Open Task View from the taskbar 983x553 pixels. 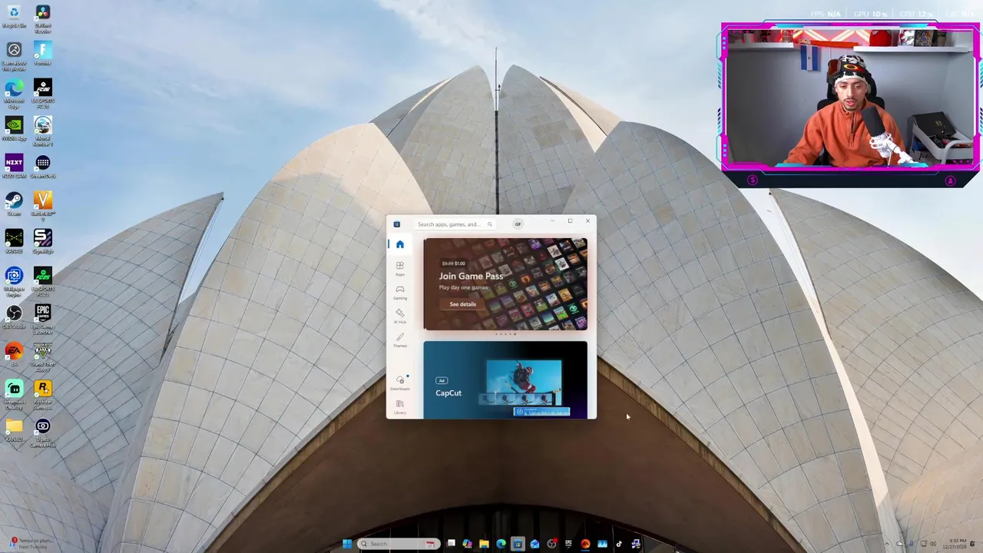[451, 543]
